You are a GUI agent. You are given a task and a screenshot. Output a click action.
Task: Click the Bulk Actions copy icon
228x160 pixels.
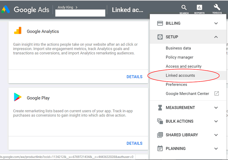[160, 121]
